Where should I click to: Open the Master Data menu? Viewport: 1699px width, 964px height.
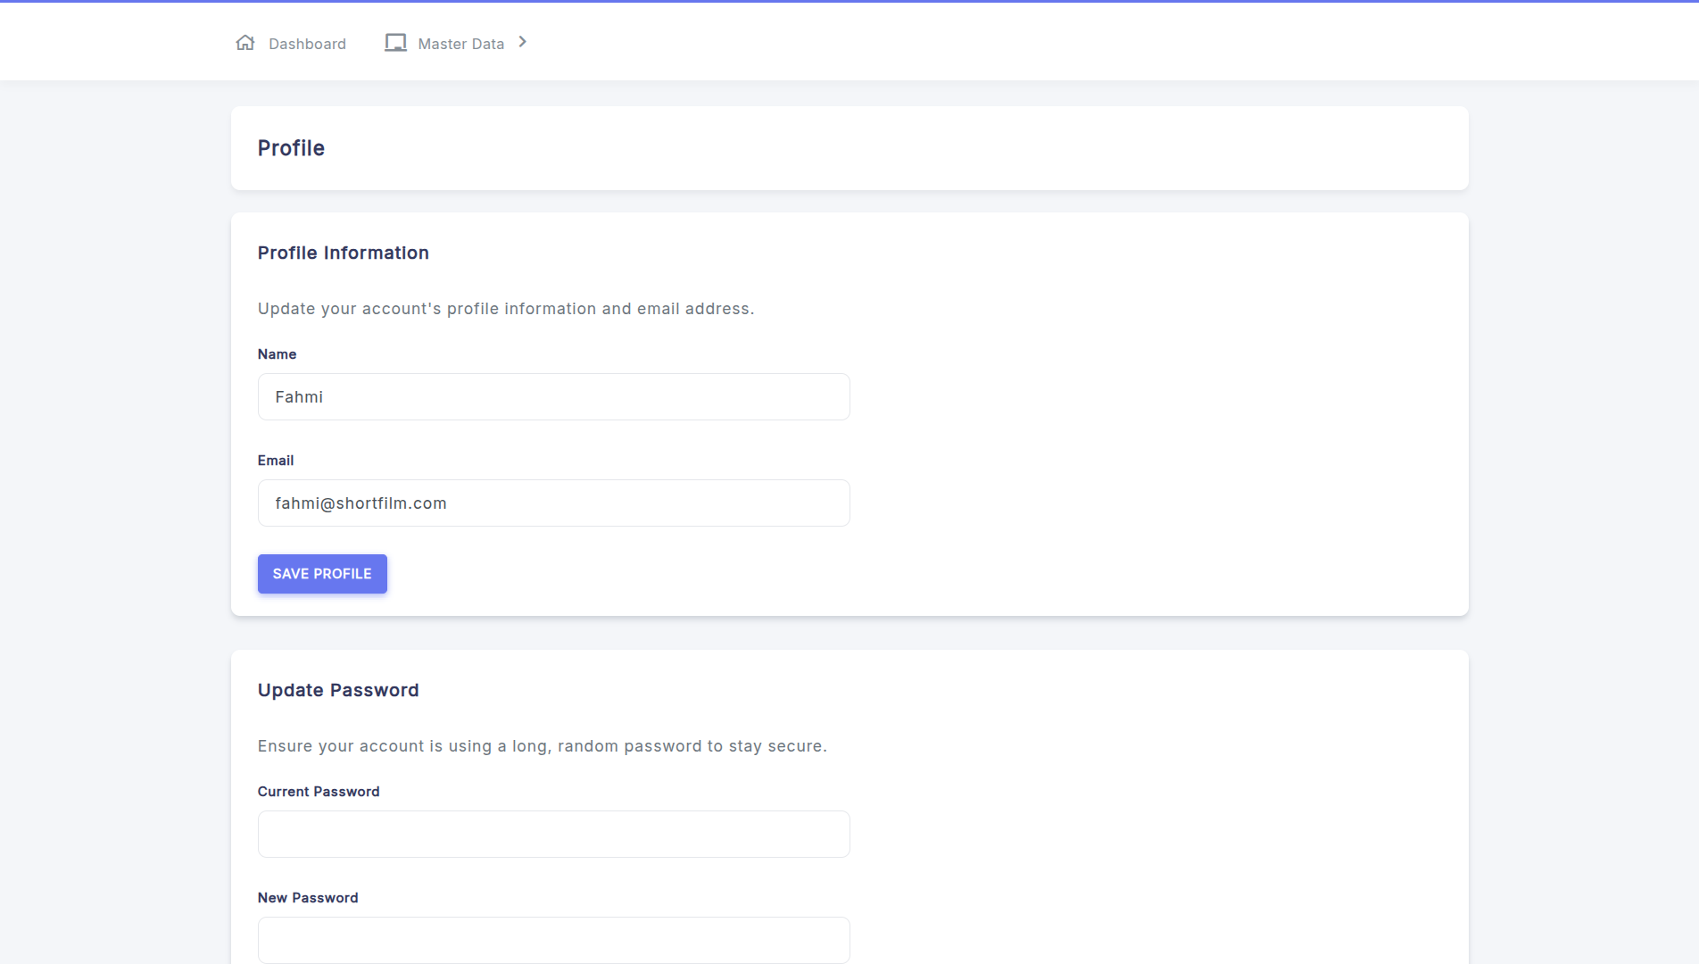coord(460,44)
